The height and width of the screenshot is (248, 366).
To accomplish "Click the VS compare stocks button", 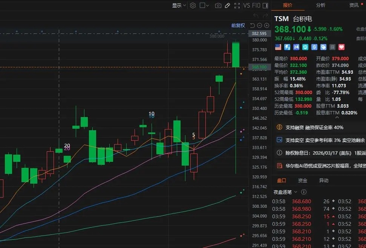I will 247,6.
